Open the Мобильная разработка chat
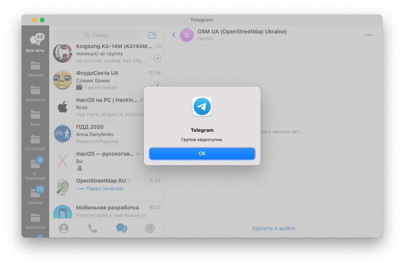Screen dimensions: 404x266 click(106, 210)
